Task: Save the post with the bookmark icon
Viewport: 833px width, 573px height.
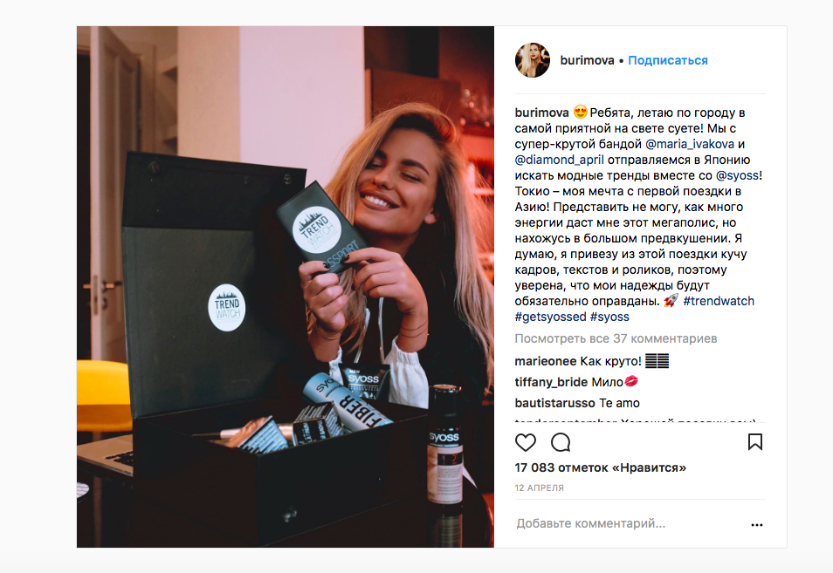Action: coord(755,442)
